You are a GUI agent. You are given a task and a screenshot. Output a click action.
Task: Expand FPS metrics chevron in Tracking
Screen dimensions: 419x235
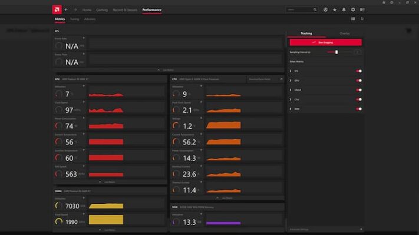(x=291, y=71)
